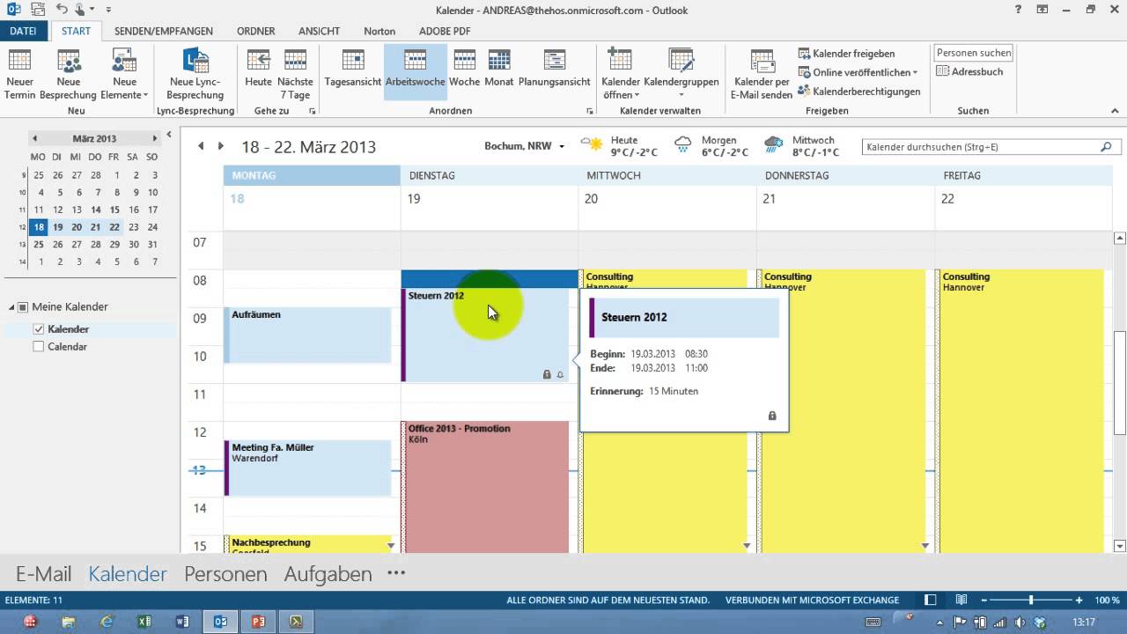Toggle the Meine Kalender group checkbox
The image size is (1127, 634).
pyautogui.click(x=23, y=307)
